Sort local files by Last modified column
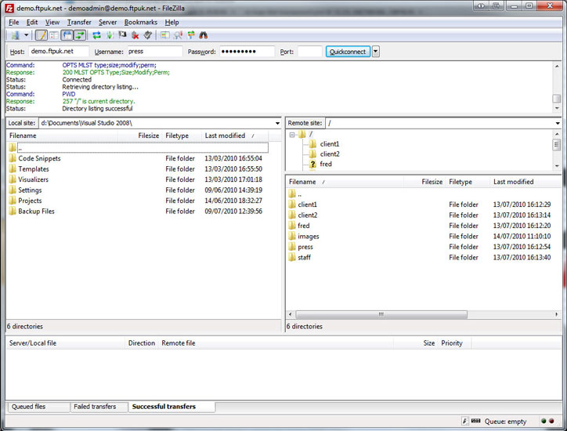The height and width of the screenshot is (431, 567). tap(235, 136)
